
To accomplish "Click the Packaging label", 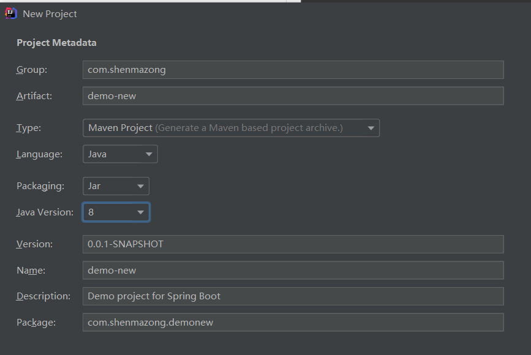I will point(40,186).
